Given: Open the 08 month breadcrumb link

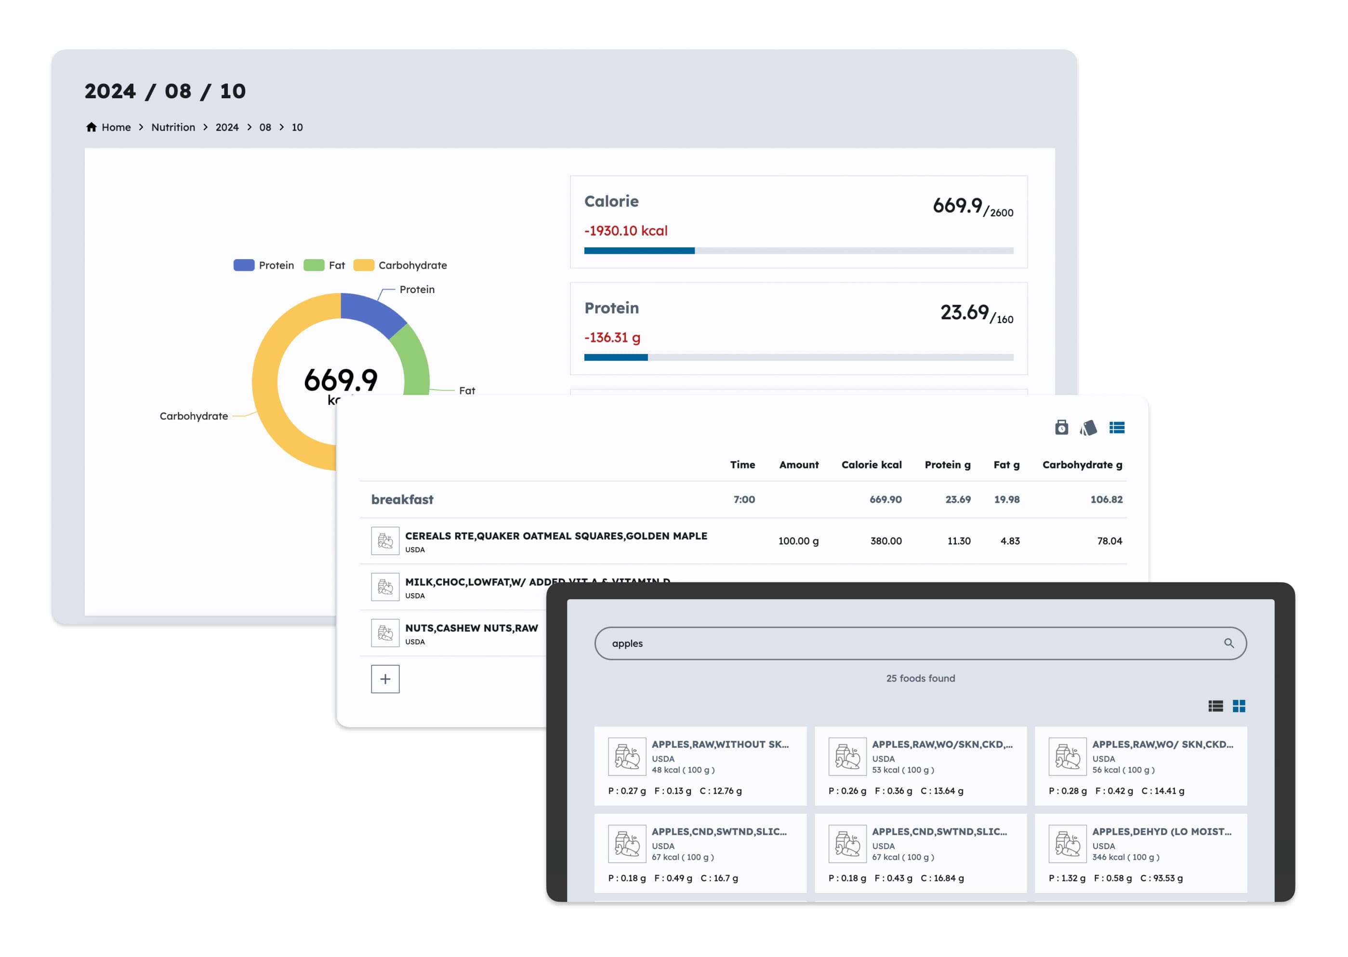Looking at the screenshot, I should click(265, 127).
